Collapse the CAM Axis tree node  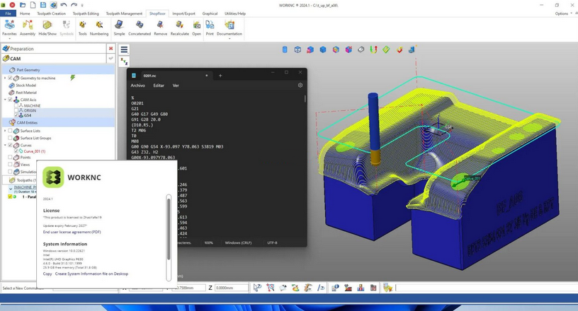coord(5,100)
